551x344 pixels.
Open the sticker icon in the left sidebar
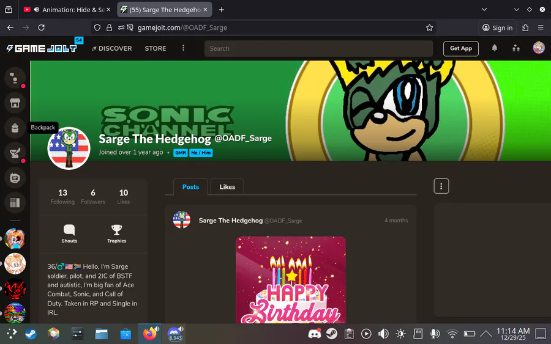(15, 178)
